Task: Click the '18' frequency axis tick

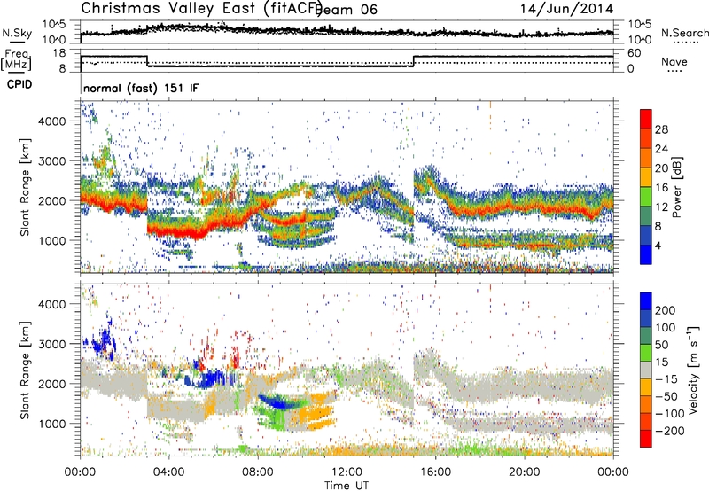Action: pos(59,53)
